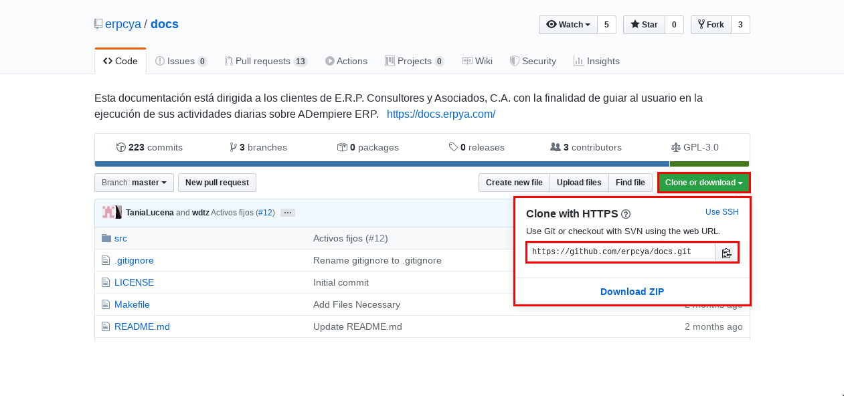Click the help icon beside Clone with HTTPS

tap(626, 214)
